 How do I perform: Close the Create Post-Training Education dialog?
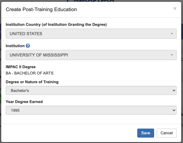[x=175, y=9]
